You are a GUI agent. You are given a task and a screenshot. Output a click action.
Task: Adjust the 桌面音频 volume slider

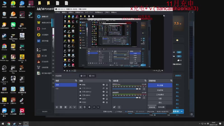coord(125,98)
